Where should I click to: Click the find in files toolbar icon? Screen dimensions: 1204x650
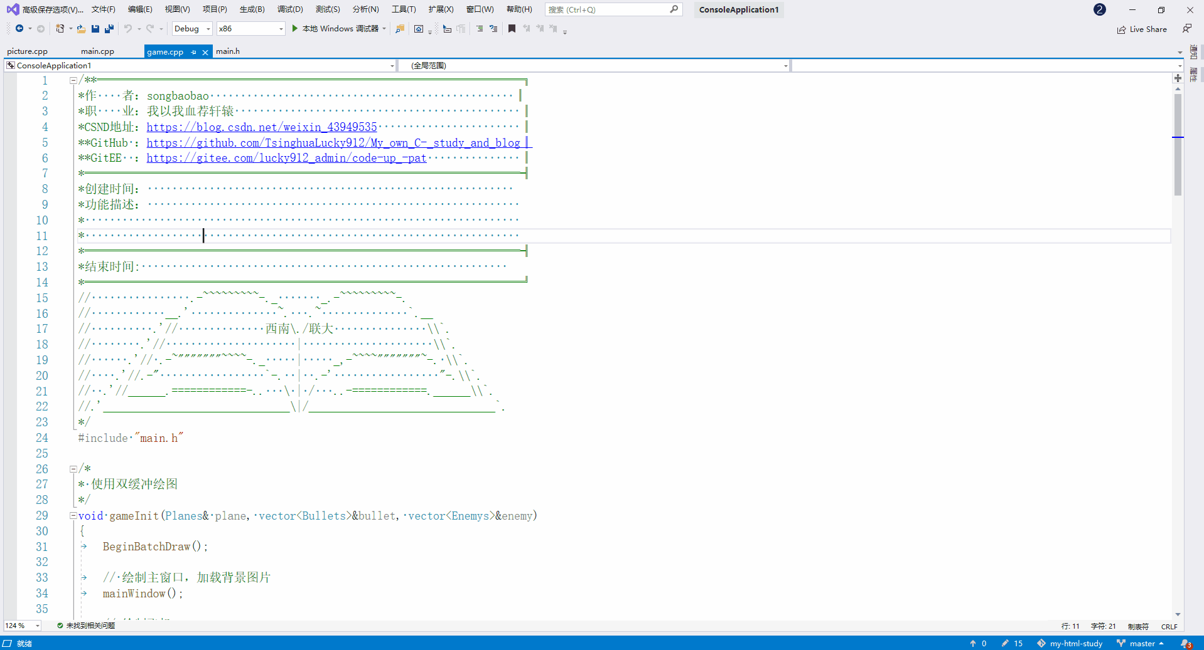pyautogui.click(x=400, y=29)
